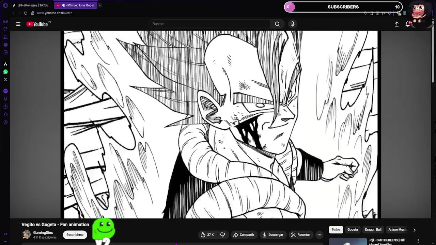Open Extensions cube icon in sidebar

coord(5,114)
